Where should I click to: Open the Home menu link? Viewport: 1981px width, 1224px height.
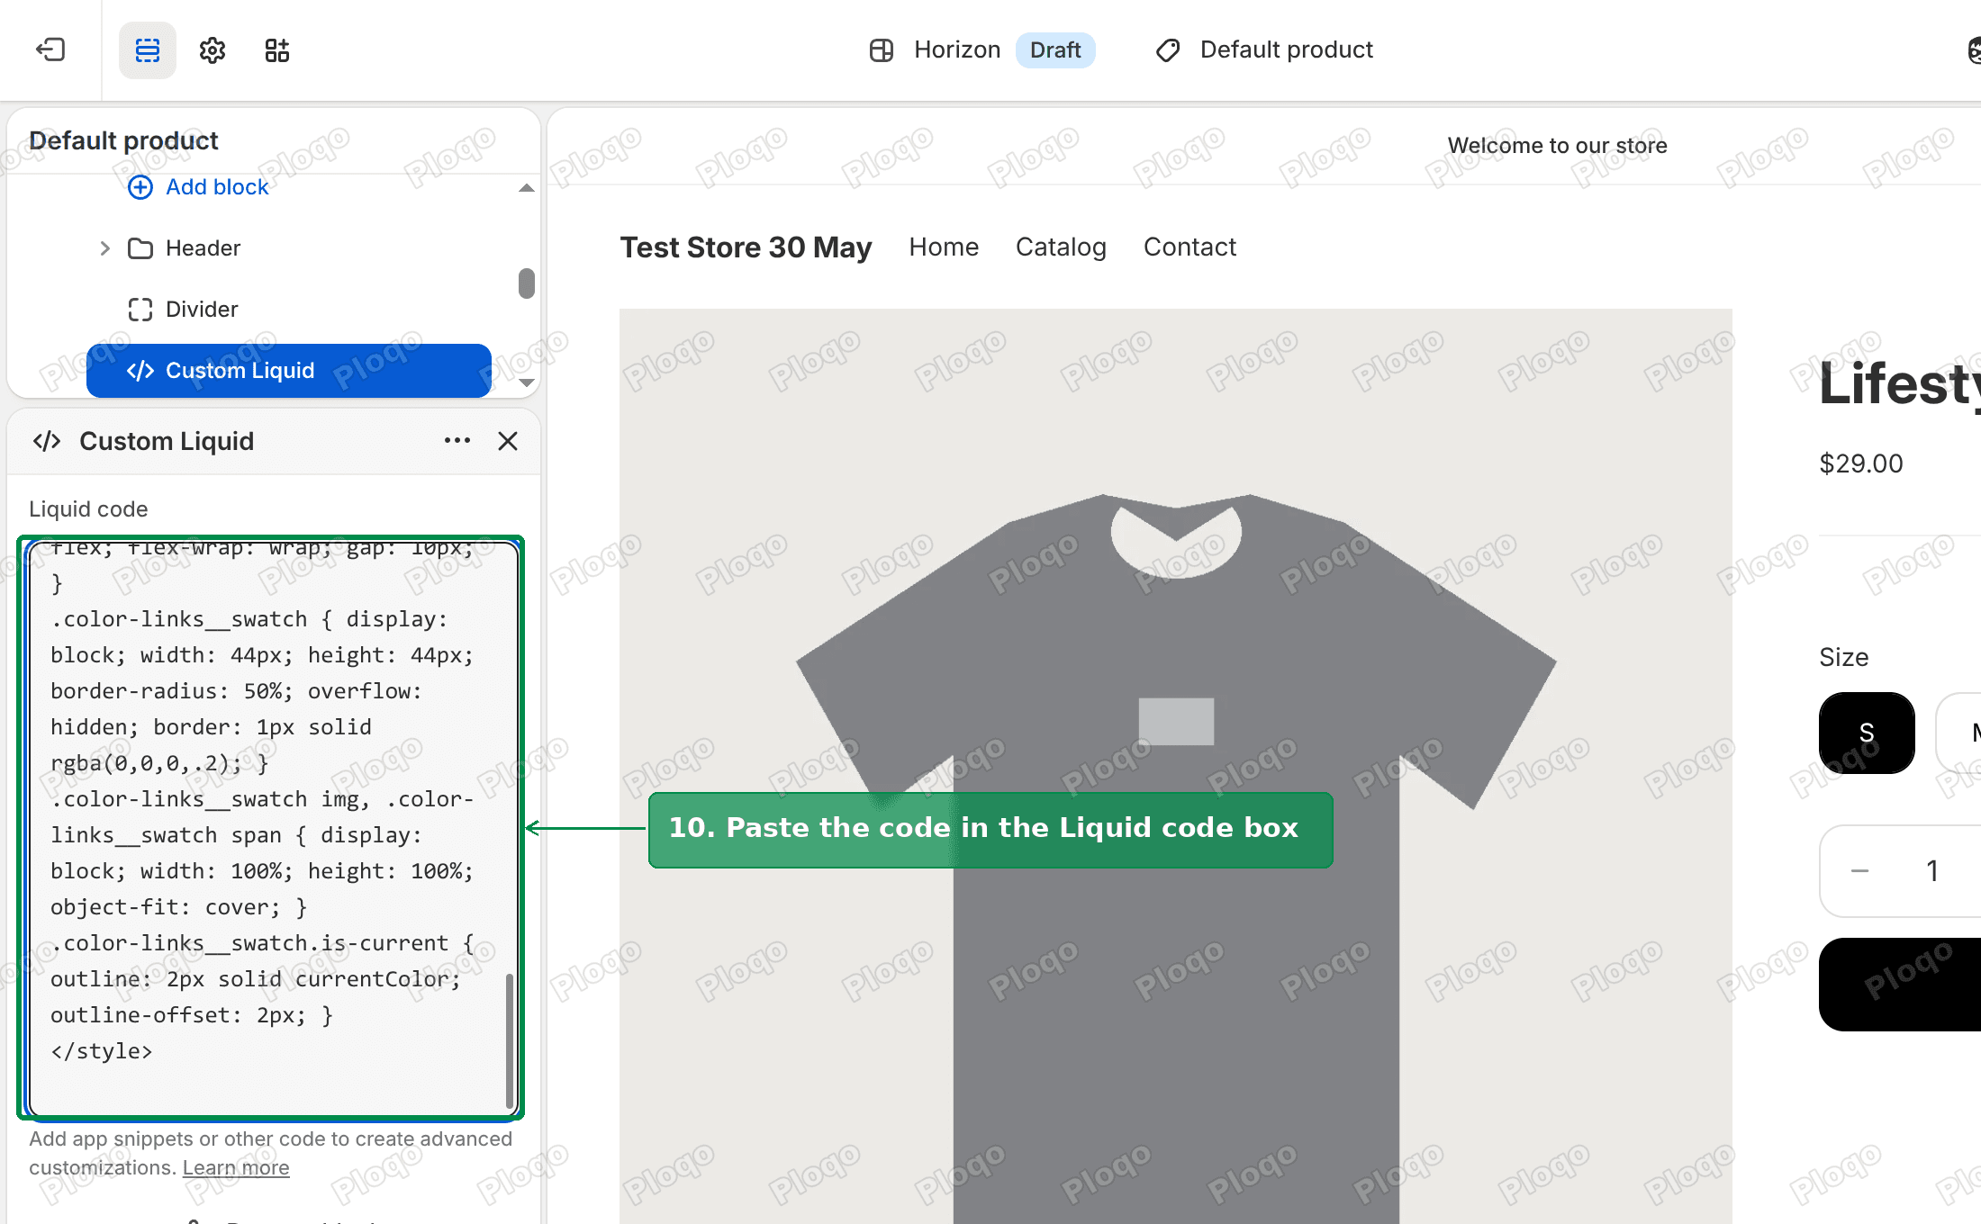pyautogui.click(x=944, y=247)
